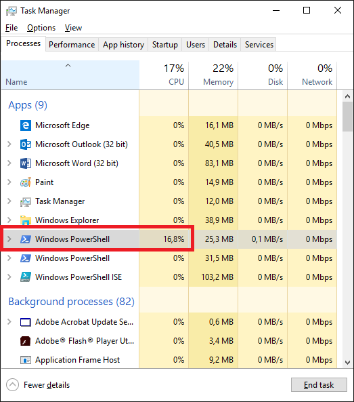354x402 pixels.
Task: Sort by the CPU column header
Action: pos(164,75)
